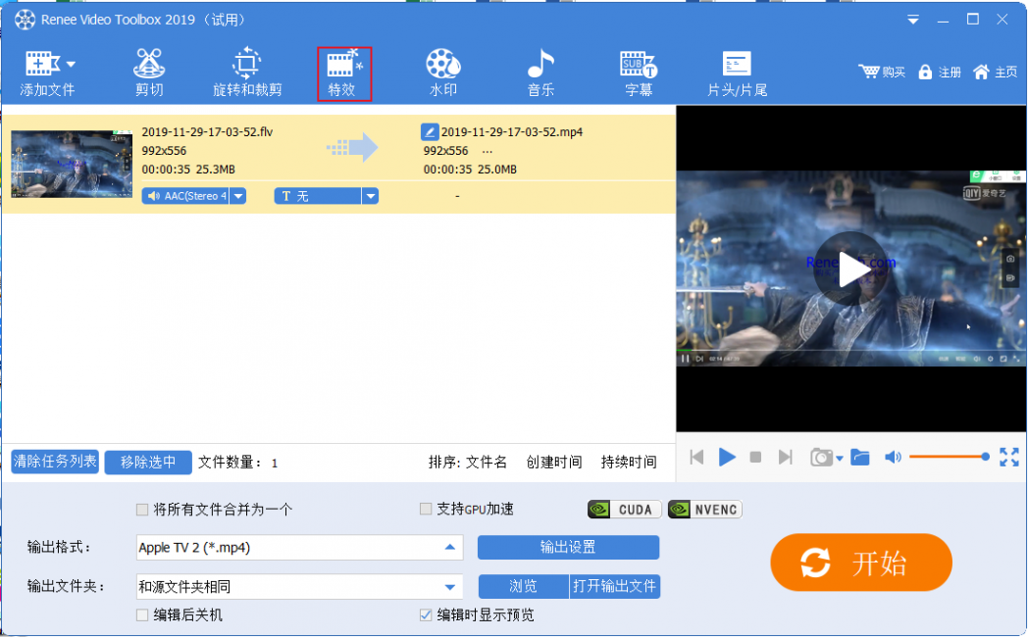The width and height of the screenshot is (1028, 637).
Task: Click the output name 2019-11-29-17-03-52.mp4
Action: 512,131
